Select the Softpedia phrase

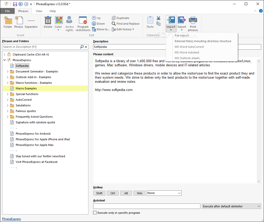[x=22, y=66]
